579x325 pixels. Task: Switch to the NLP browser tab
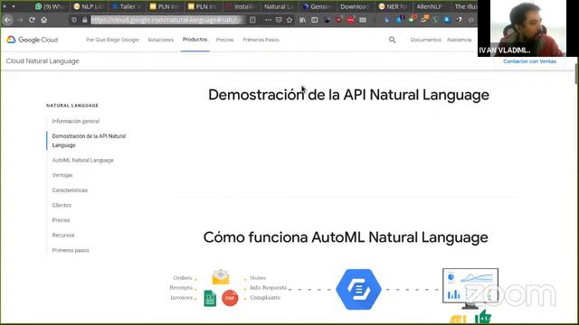click(x=89, y=6)
